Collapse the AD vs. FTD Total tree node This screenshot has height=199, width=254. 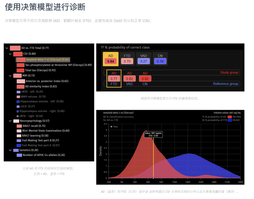pos(7,48)
